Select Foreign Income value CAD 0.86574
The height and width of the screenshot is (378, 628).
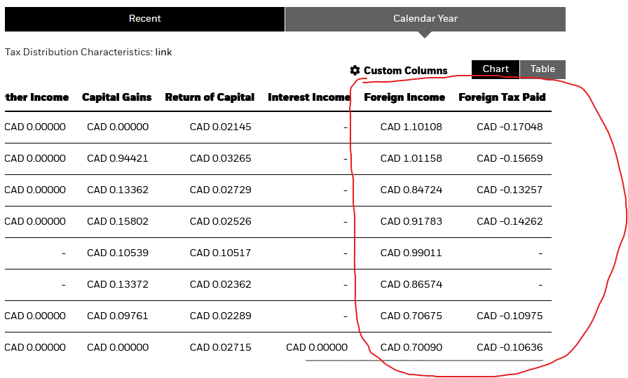click(411, 285)
